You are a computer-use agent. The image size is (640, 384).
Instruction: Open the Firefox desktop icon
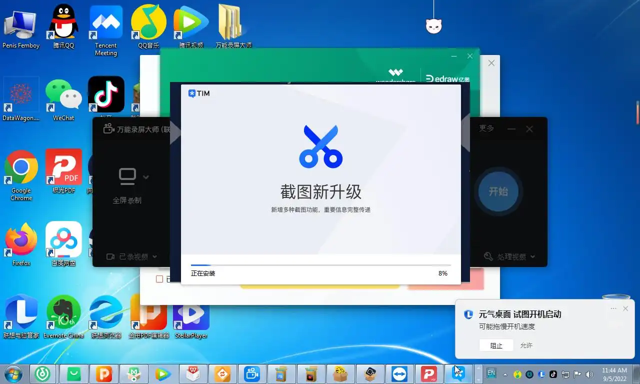(21, 244)
